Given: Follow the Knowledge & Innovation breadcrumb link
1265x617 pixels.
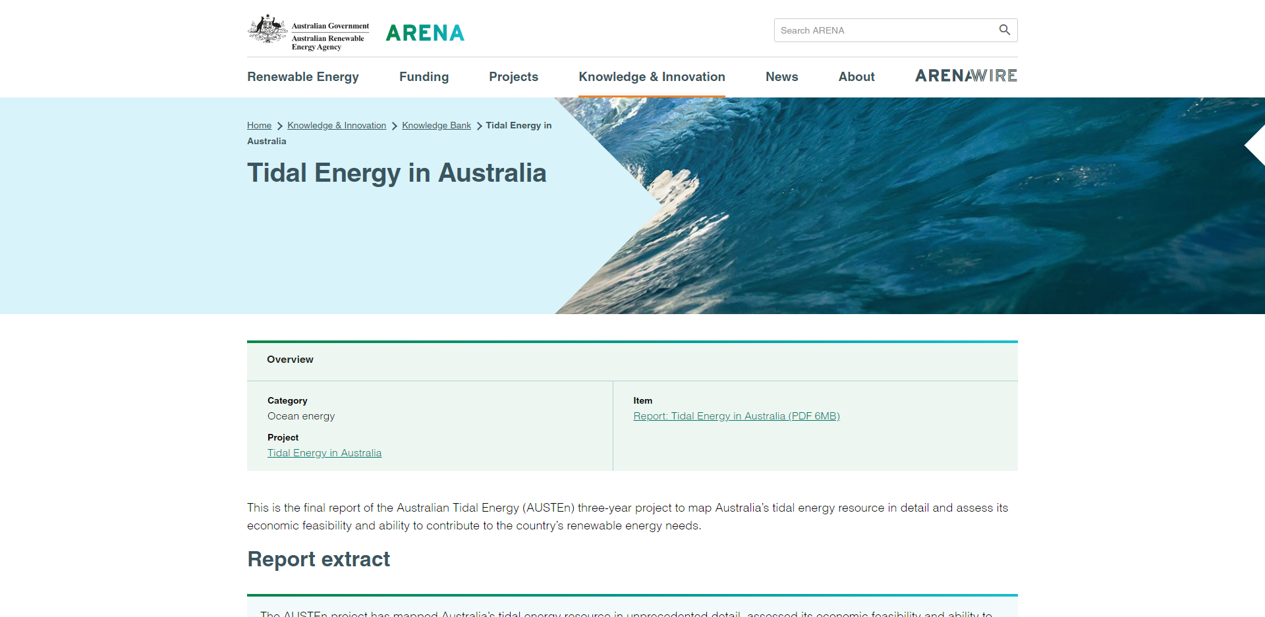Looking at the screenshot, I should point(337,126).
